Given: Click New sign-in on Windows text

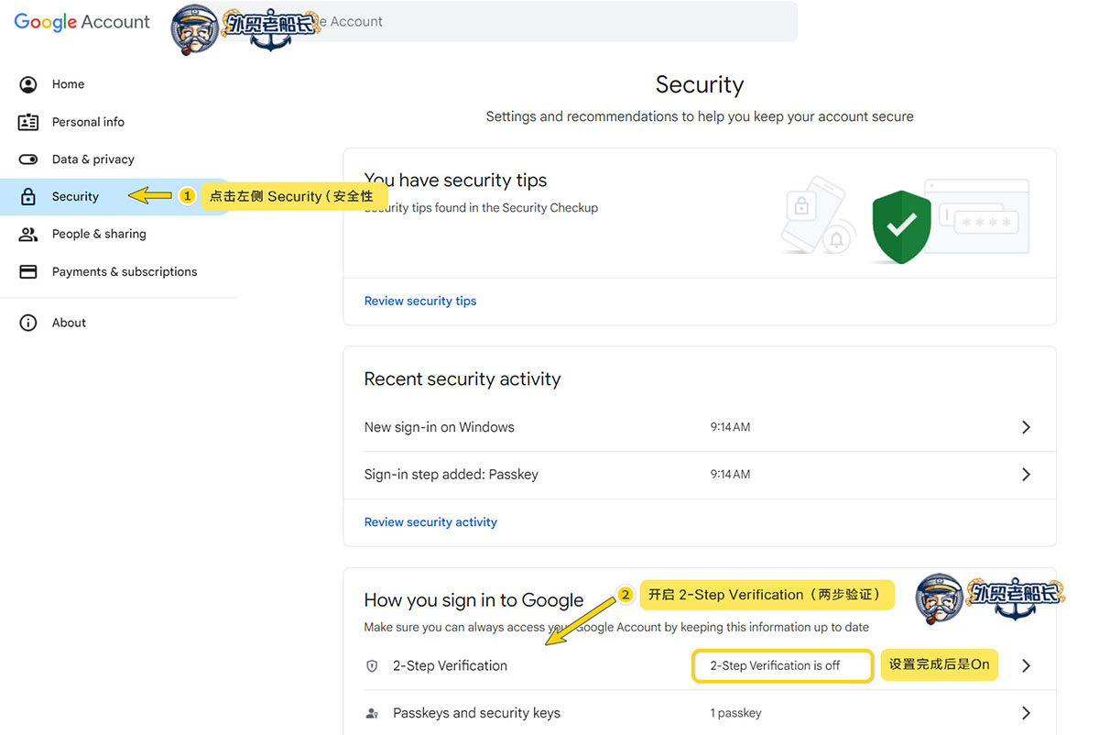Looking at the screenshot, I should tap(440, 427).
